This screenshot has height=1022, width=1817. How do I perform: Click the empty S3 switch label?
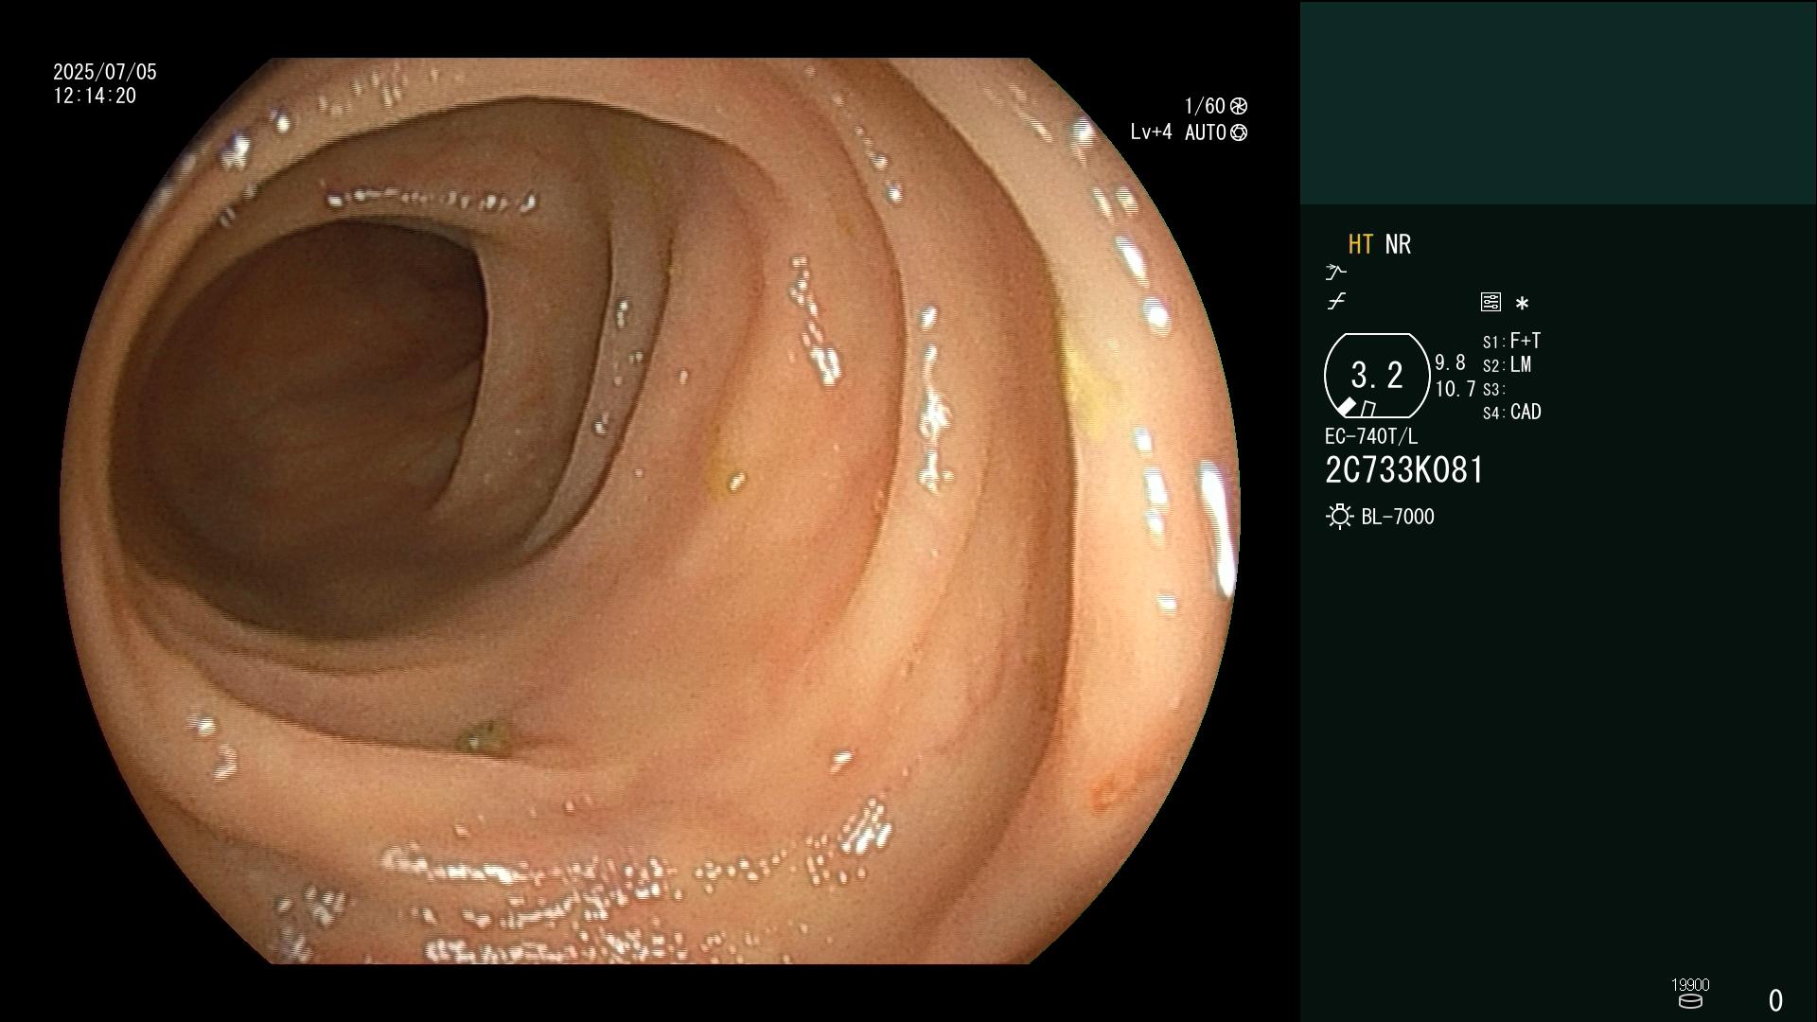(1494, 389)
